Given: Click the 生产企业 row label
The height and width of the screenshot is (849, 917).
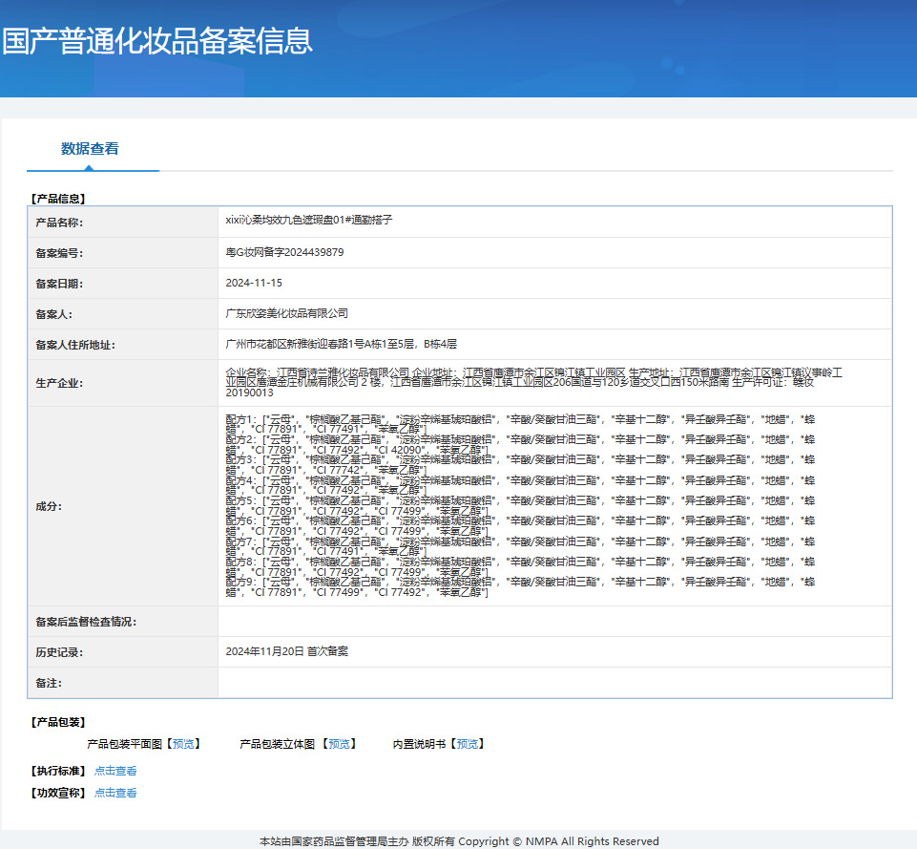Looking at the screenshot, I should (x=59, y=383).
